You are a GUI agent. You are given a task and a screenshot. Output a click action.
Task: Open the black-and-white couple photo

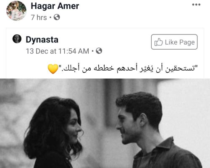tap(105, 123)
